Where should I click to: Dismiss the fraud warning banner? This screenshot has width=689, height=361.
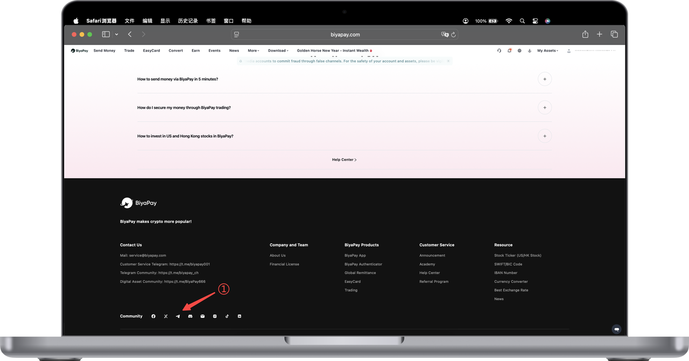pyautogui.click(x=448, y=61)
